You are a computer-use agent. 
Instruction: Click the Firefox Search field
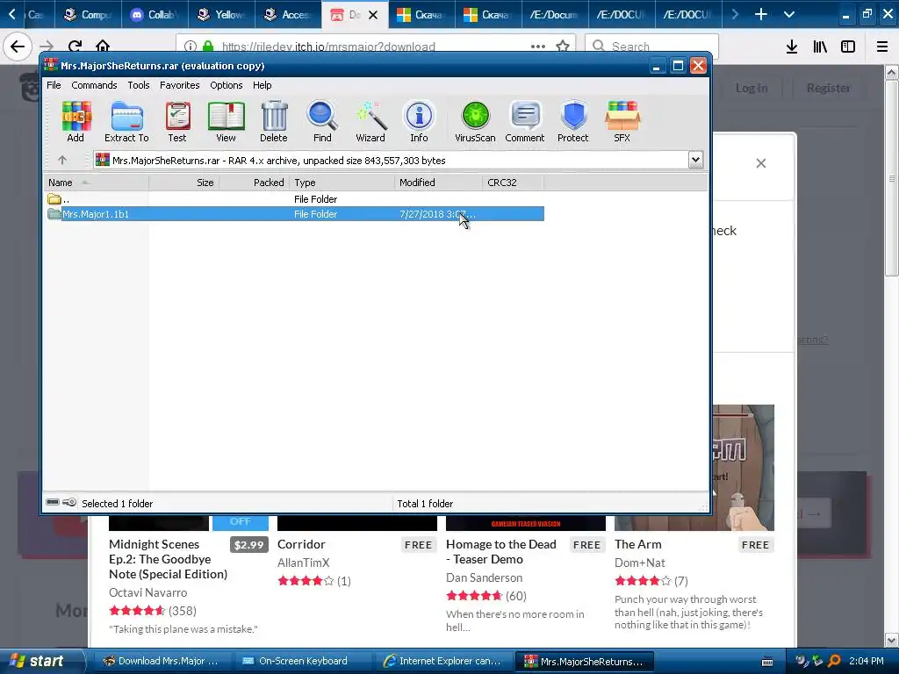[652, 47]
